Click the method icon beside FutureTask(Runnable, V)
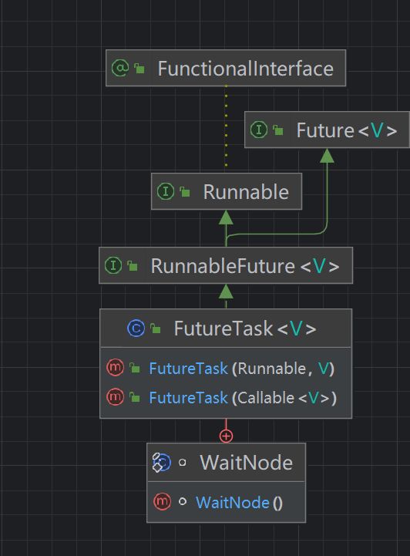Image resolution: width=410 pixels, height=556 pixels. (x=115, y=367)
